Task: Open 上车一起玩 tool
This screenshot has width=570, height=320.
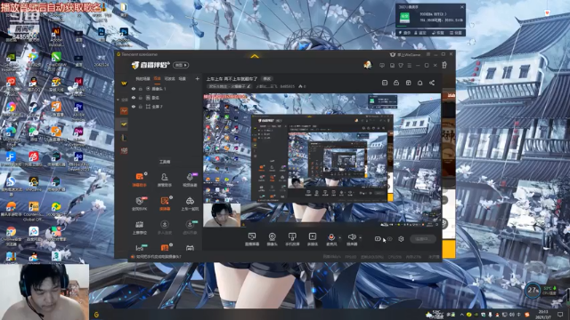Action: [190, 204]
